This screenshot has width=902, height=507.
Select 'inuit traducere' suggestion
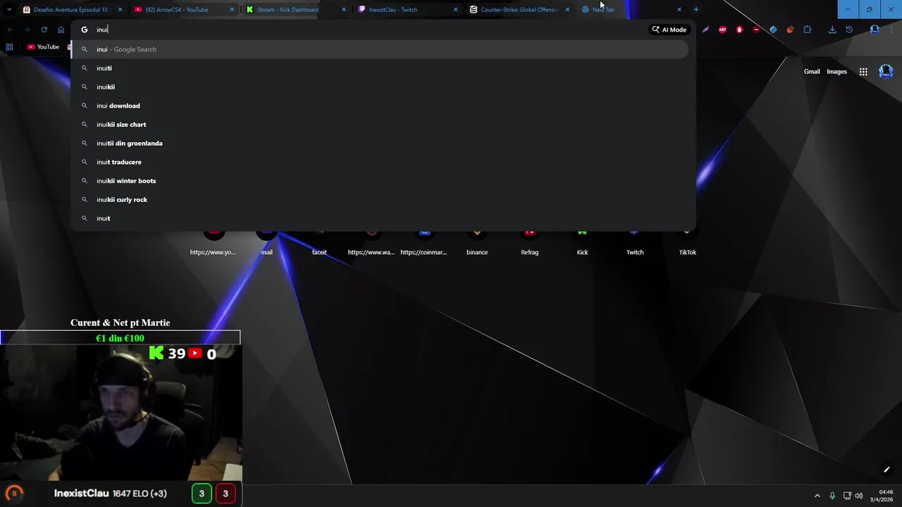[381, 162]
